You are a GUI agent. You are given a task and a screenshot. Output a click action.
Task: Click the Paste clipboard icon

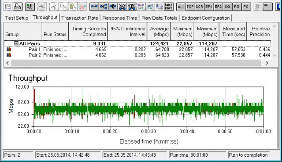(x=73, y=7)
